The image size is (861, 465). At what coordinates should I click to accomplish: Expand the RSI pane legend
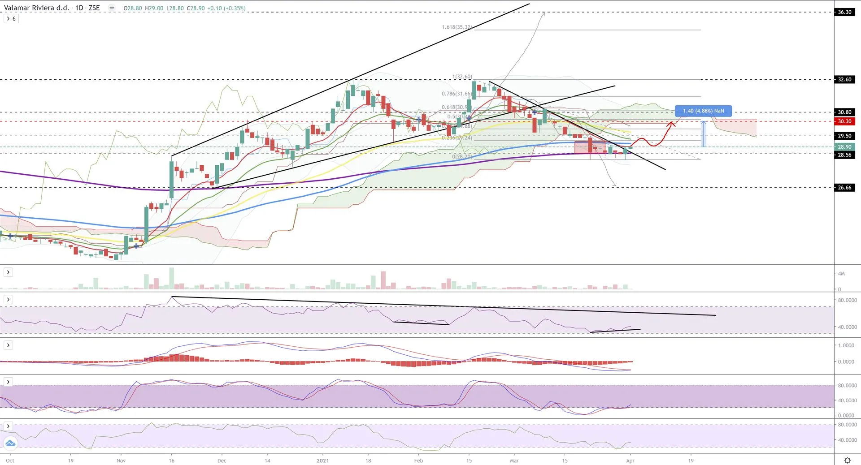tap(8, 299)
